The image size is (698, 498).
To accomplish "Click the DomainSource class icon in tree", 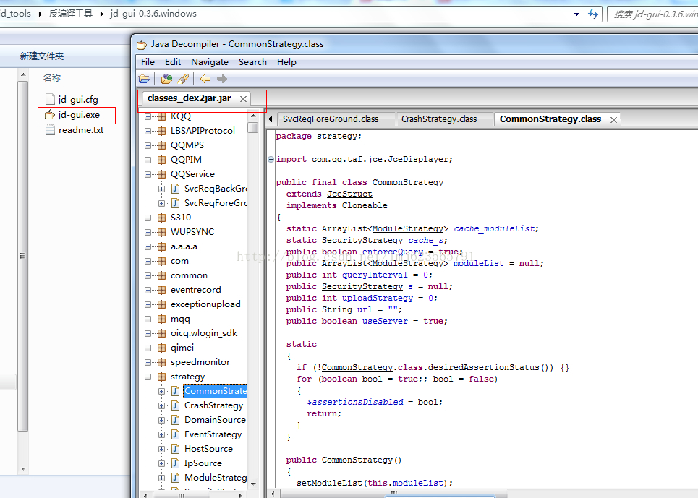I will click(x=175, y=420).
